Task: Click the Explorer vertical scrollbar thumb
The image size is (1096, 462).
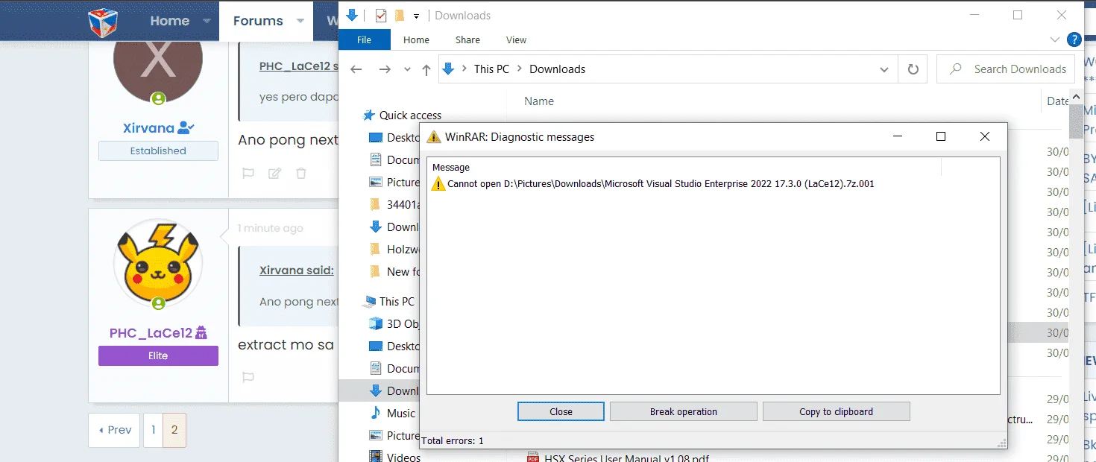Action: pos(1076,121)
